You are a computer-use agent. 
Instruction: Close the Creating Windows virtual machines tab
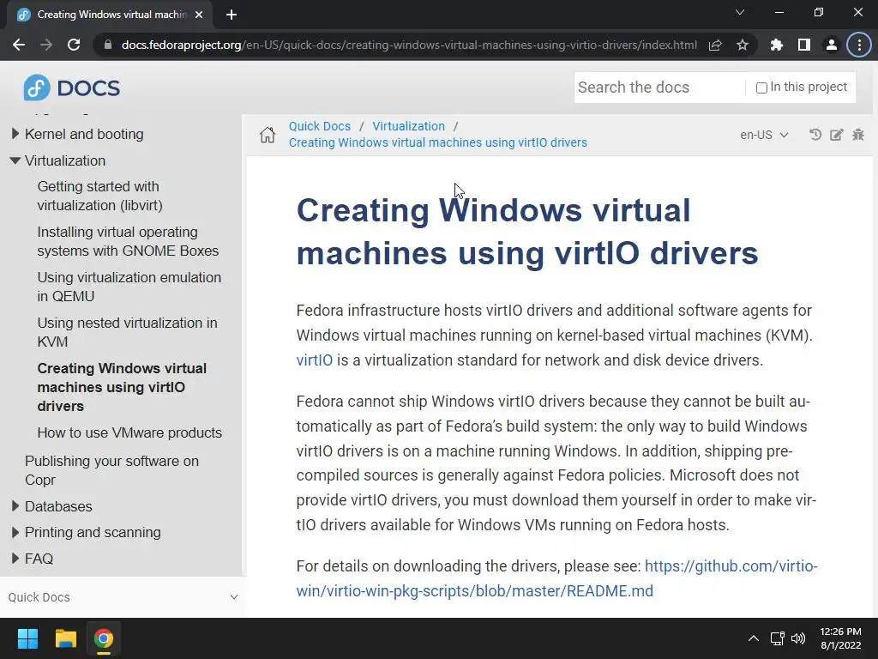point(199,15)
